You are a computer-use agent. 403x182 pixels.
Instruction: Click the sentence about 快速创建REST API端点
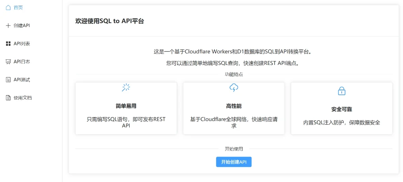coord(234,63)
